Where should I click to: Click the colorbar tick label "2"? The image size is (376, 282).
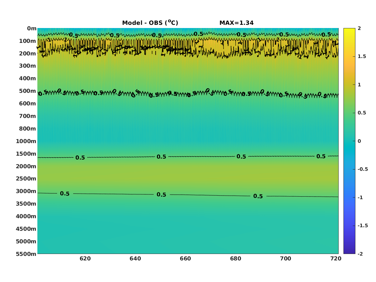pos(359,28)
